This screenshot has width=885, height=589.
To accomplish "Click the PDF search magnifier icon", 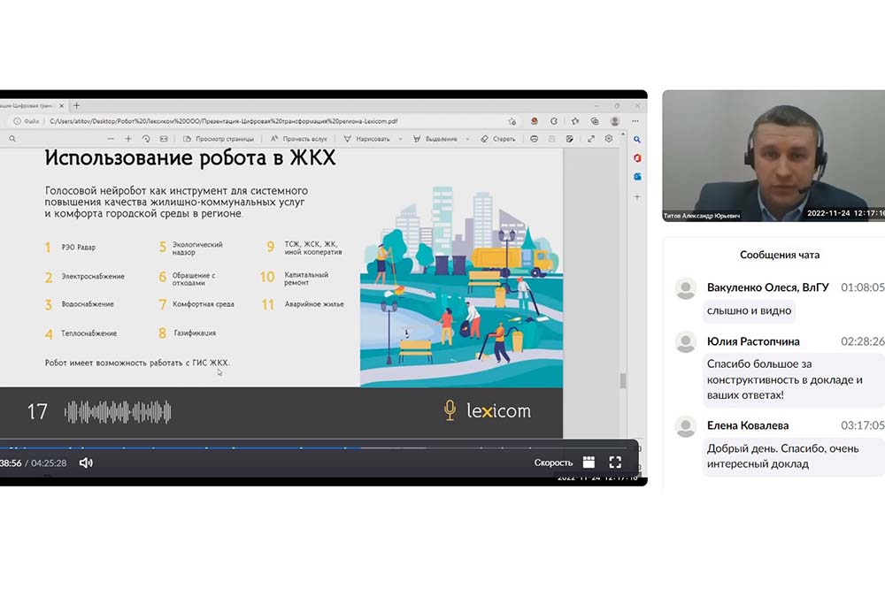I will click(x=12, y=139).
